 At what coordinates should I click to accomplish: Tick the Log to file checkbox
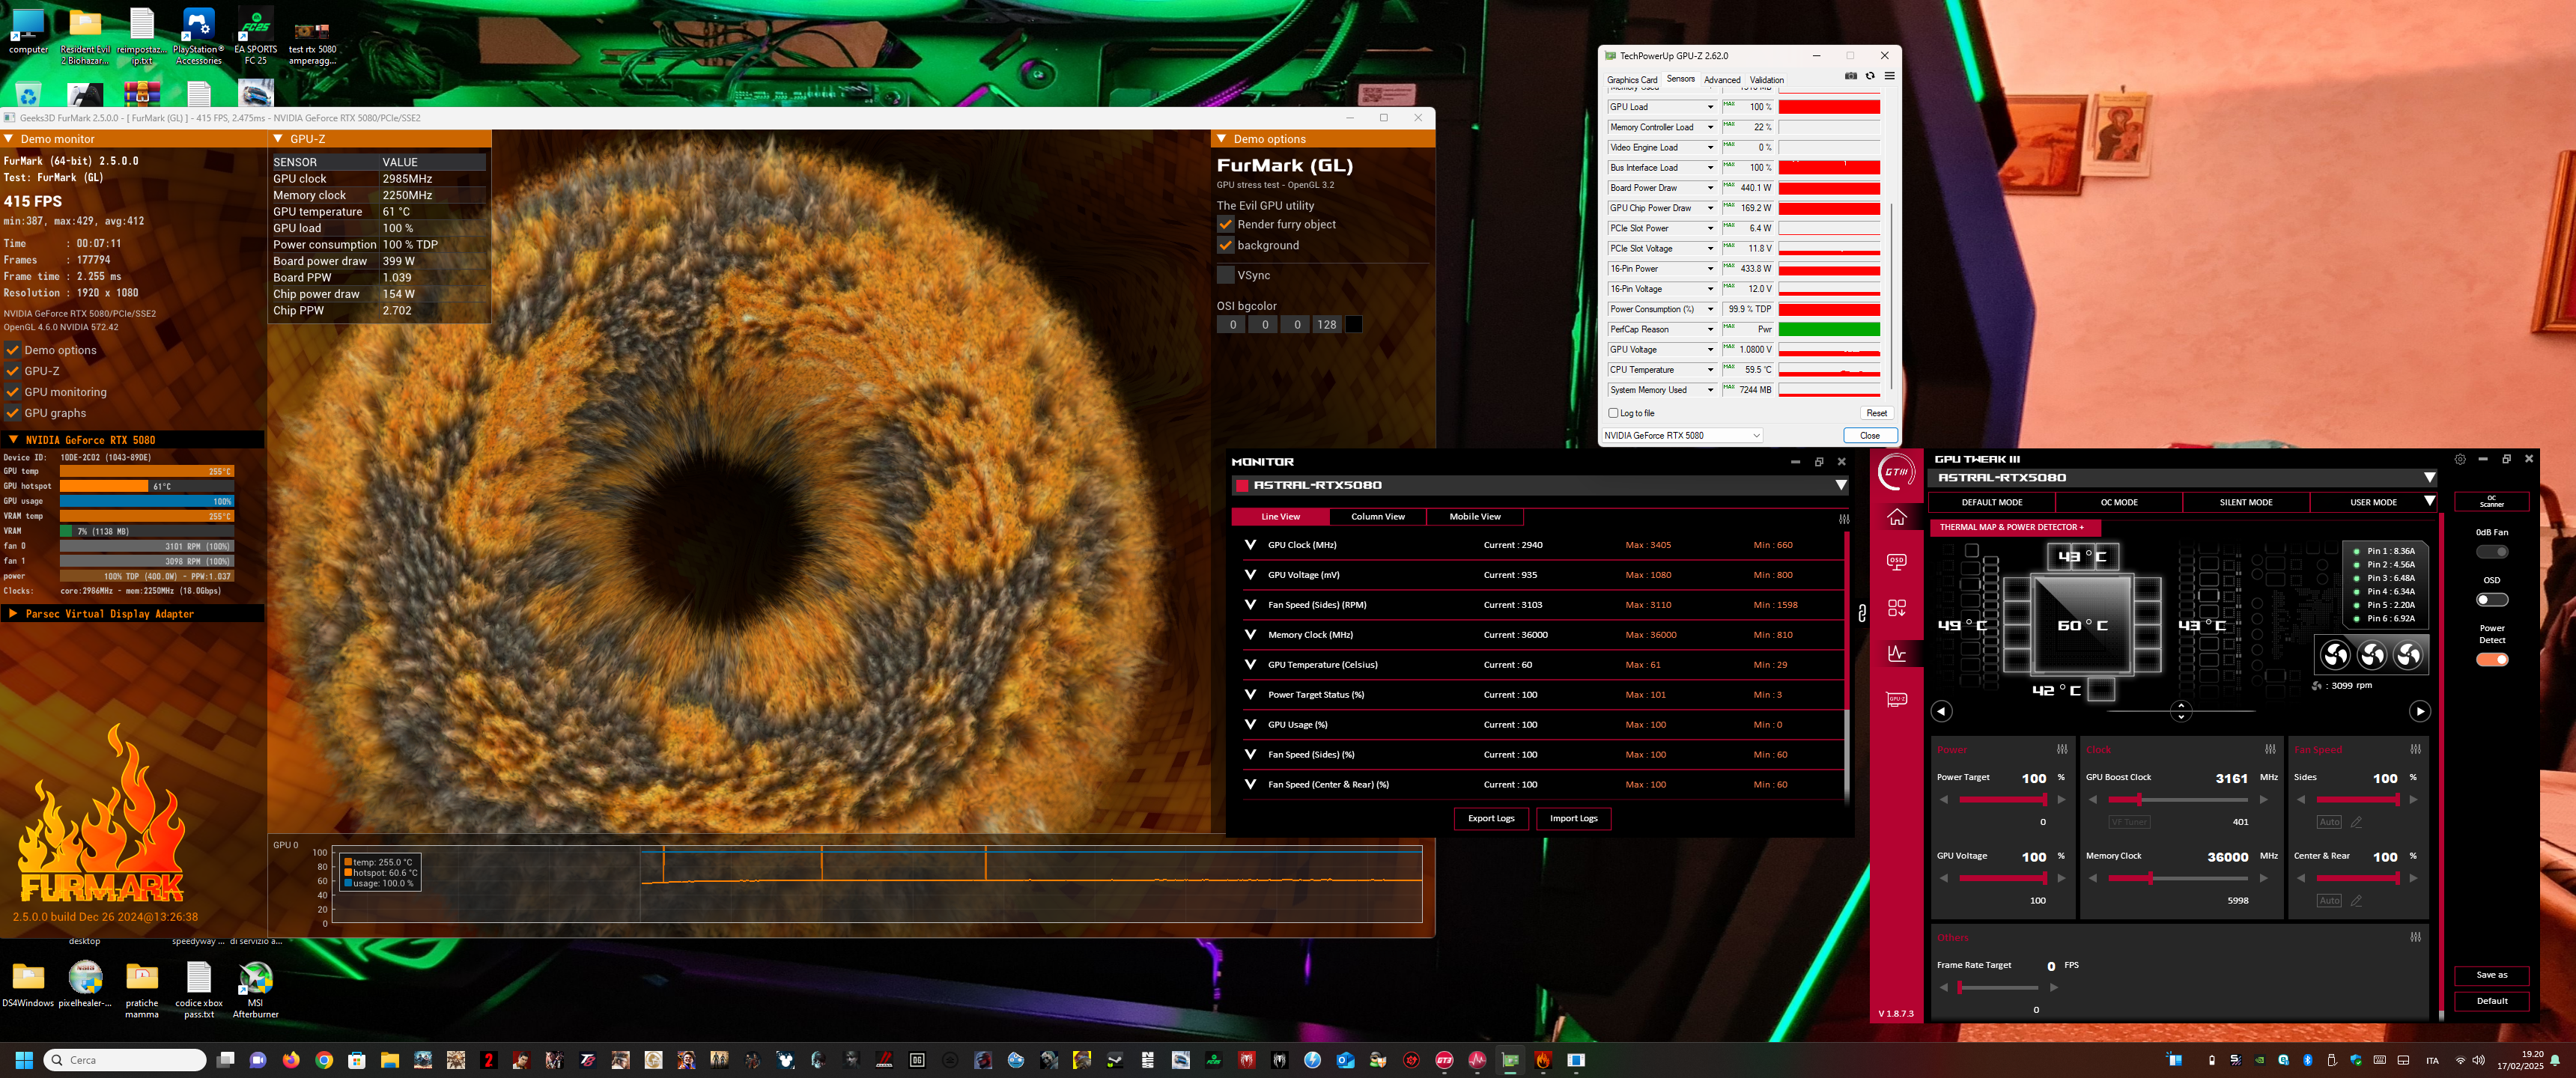(1613, 413)
